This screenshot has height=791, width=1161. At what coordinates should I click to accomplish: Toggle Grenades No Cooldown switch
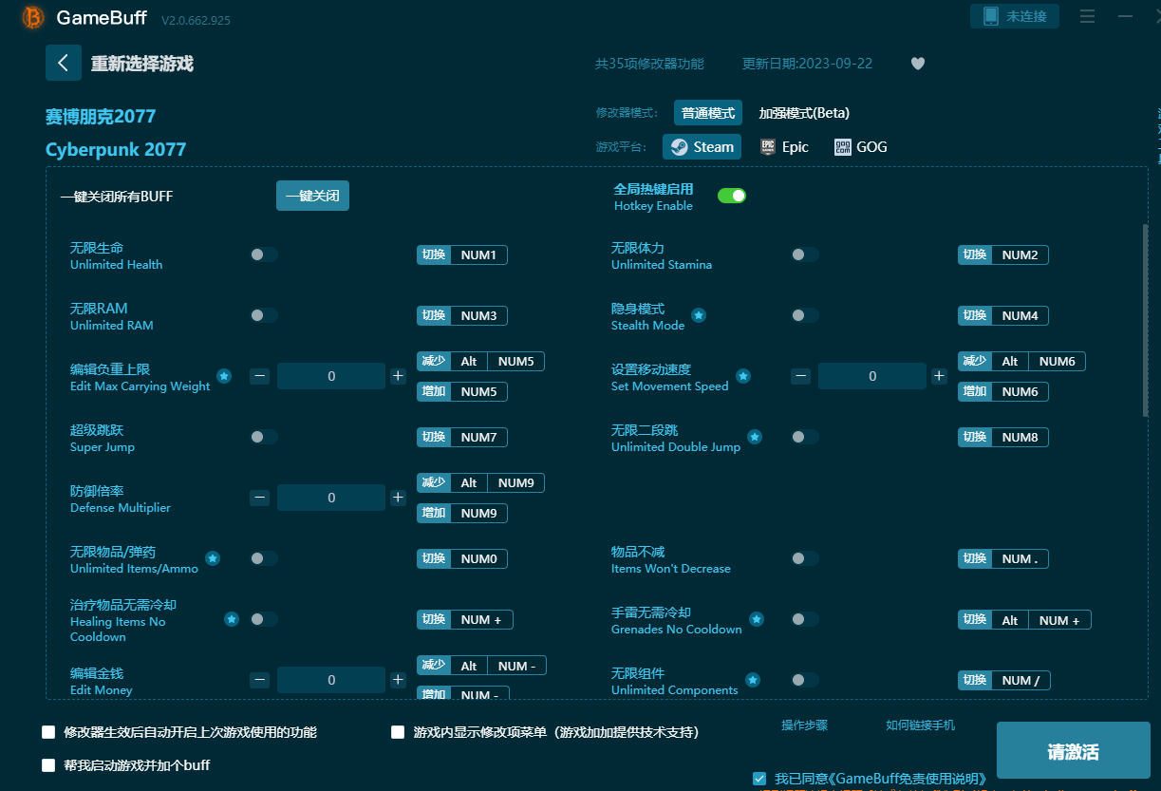805,619
